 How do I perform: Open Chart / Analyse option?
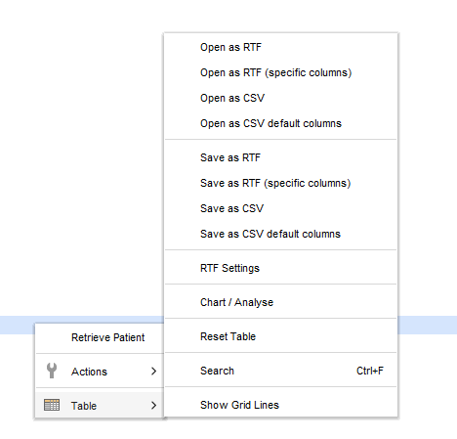pyautogui.click(x=280, y=302)
